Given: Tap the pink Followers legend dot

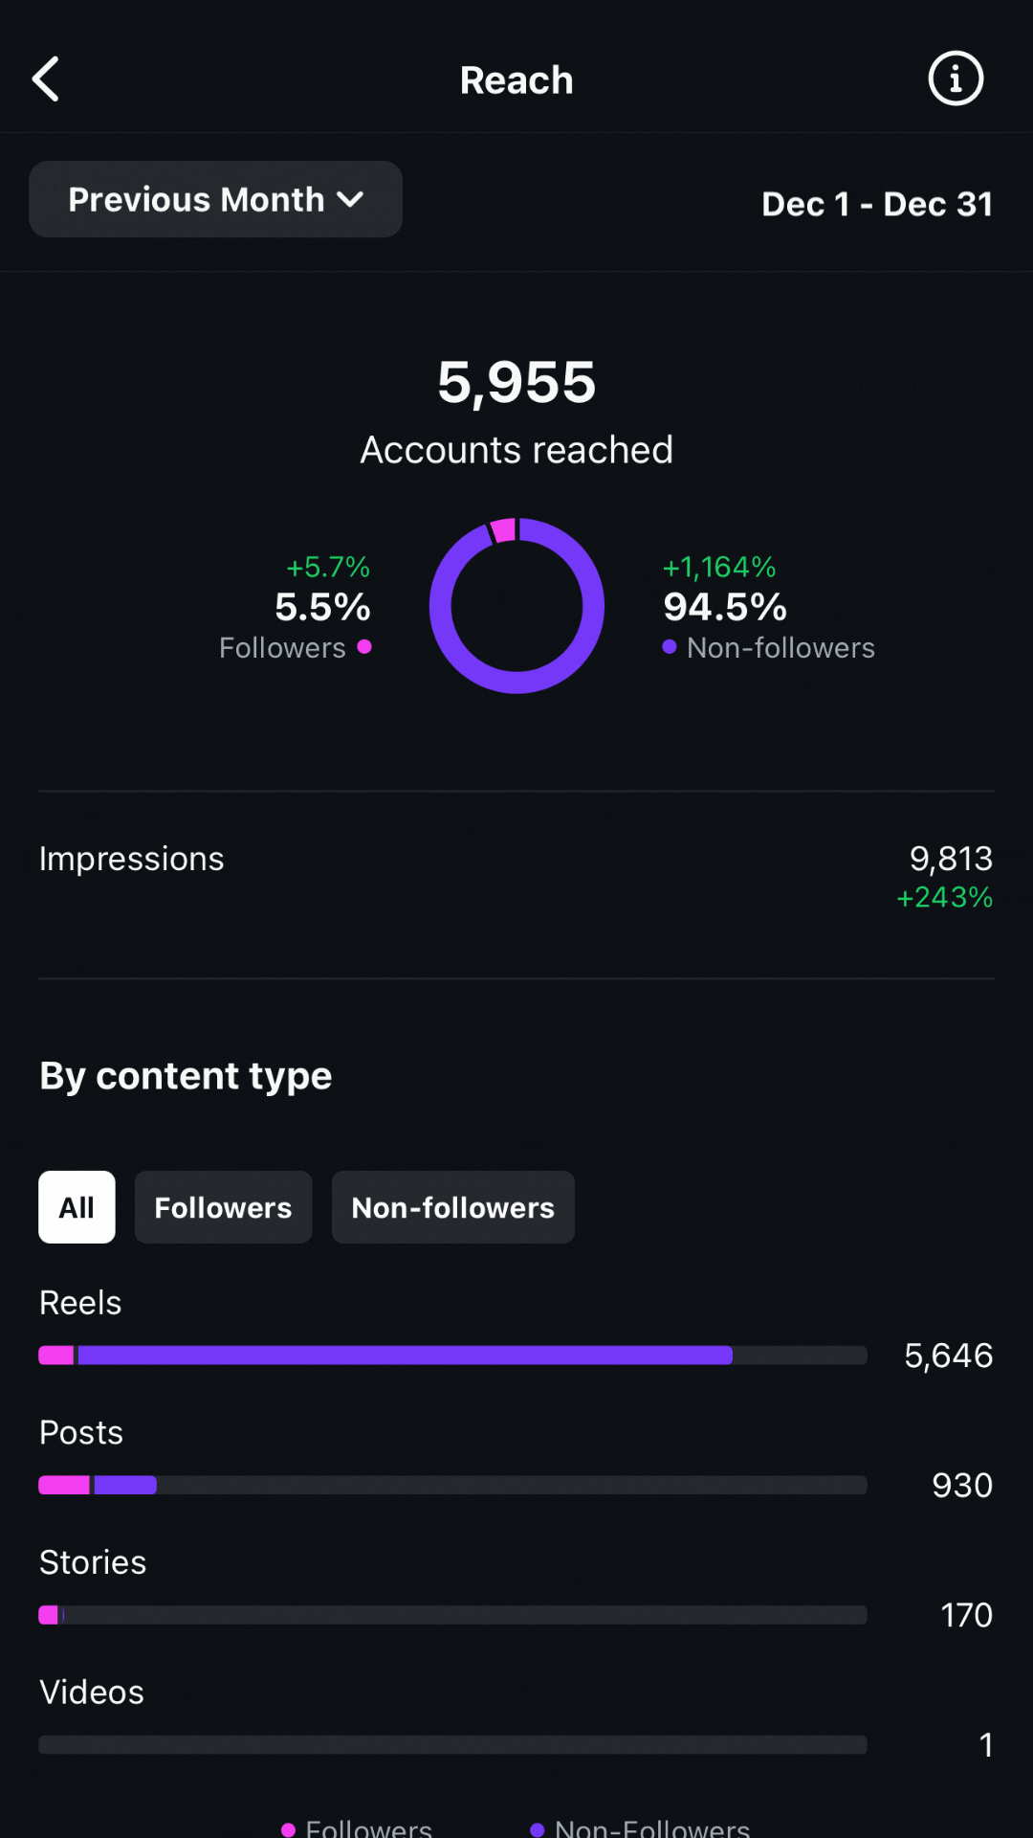Looking at the screenshot, I should [364, 647].
